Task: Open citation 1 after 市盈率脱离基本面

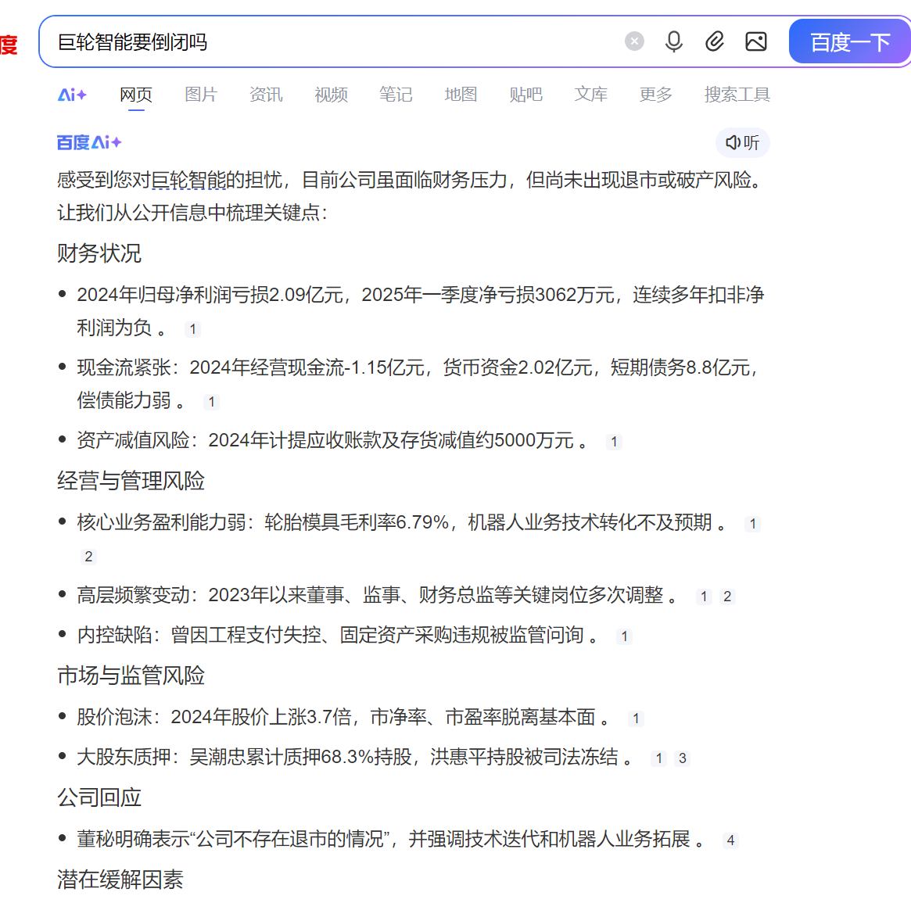Action: [x=636, y=718]
